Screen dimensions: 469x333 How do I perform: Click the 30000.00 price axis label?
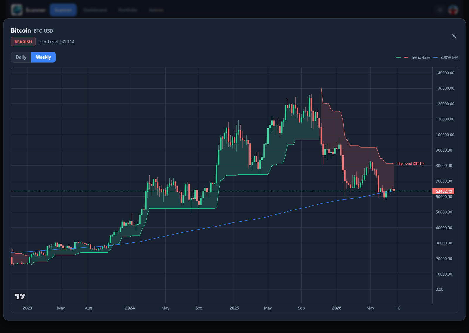tap(444, 243)
